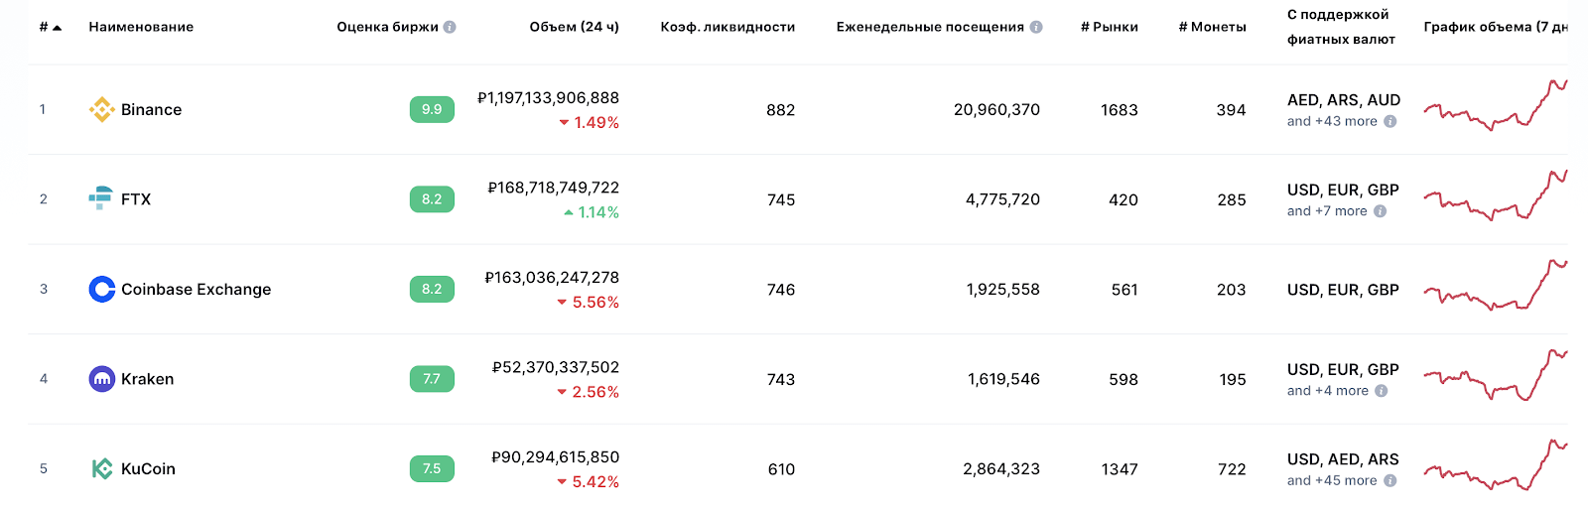The height and width of the screenshot is (512, 1588).
Task: Open the Coinbase Exchange name link
Action: coord(196,289)
